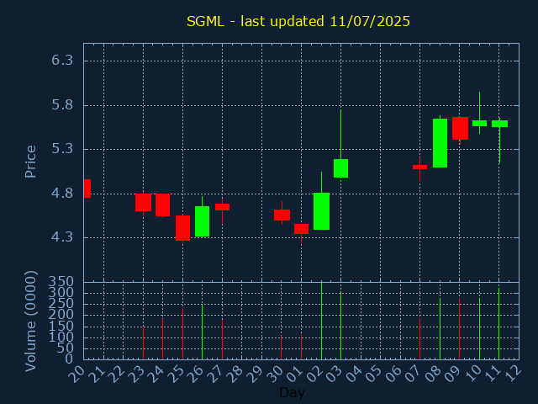Click the red volume bar for day 01
The height and width of the screenshot is (404, 538).
(301, 347)
